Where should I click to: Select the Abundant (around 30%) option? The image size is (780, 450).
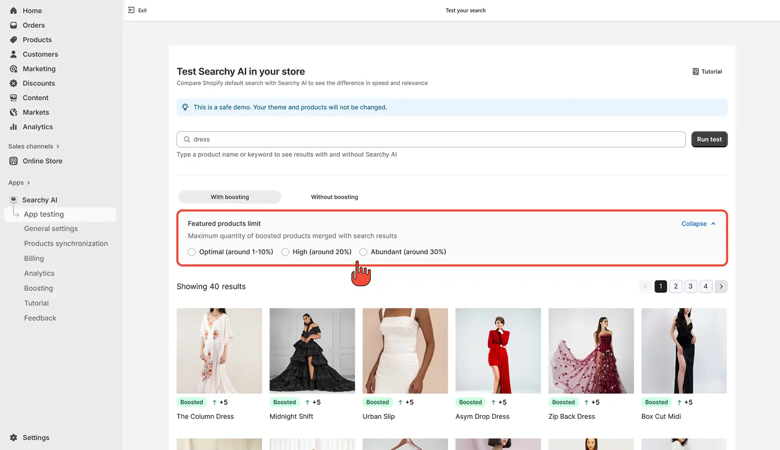coord(363,252)
